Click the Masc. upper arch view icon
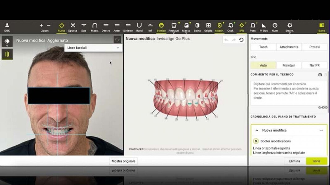The width and height of the screenshot is (330, 185). tap(95, 27)
